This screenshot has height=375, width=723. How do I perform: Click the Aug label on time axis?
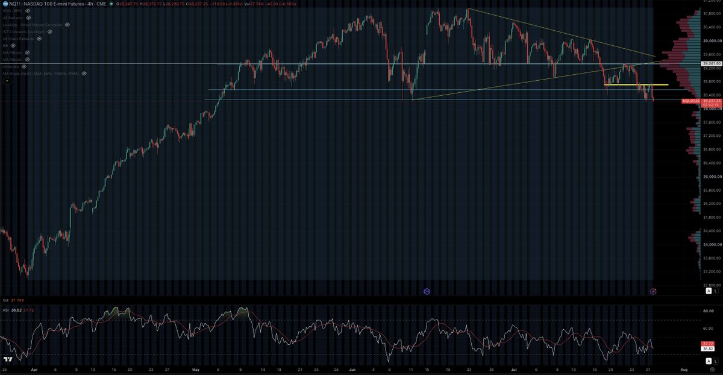683,368
